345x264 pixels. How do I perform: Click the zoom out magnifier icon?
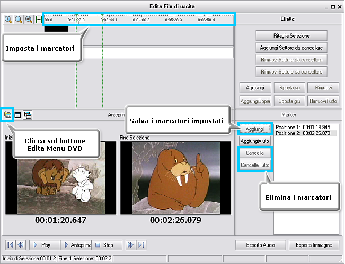click(19, 20)
